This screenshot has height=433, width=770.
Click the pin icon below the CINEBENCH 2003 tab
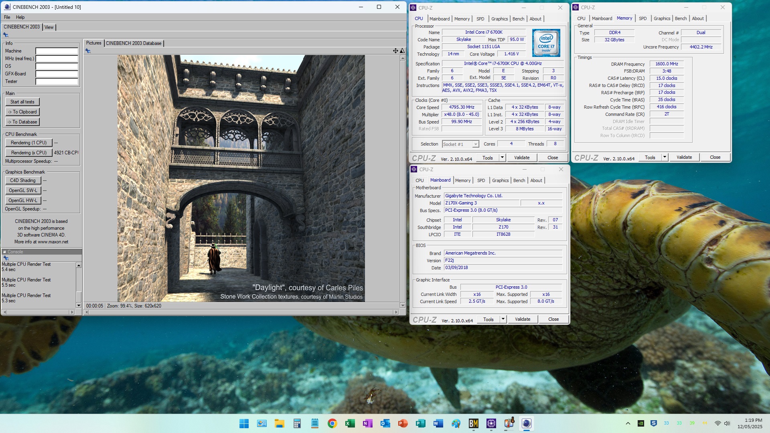point(6,35)
